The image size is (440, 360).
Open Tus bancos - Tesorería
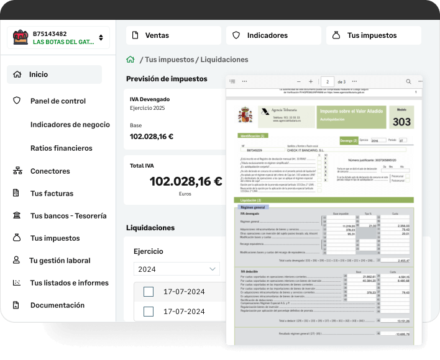(68, 216)
